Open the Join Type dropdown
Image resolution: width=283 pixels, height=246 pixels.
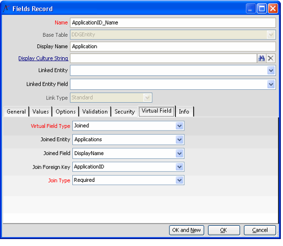click(180, 180)
